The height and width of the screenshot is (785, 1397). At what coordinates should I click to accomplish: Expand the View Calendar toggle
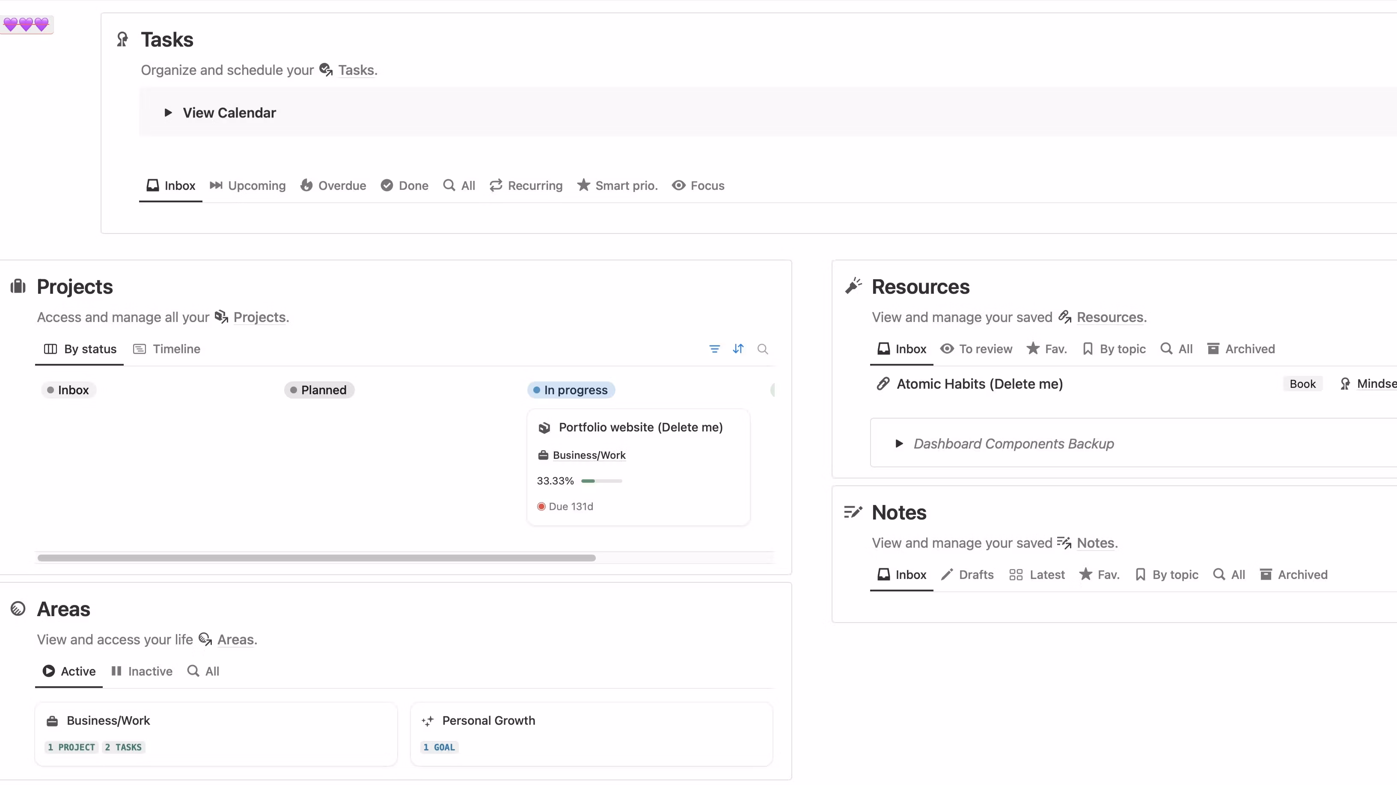point(168,113)
